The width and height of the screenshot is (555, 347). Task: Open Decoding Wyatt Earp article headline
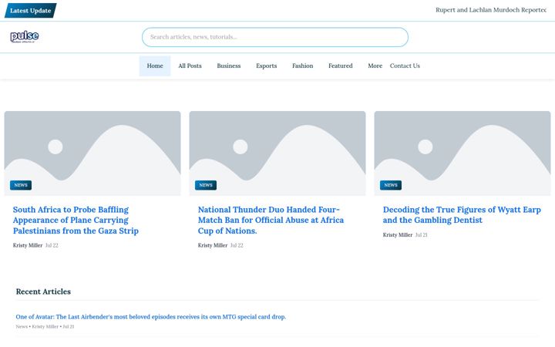pos(462,215)
